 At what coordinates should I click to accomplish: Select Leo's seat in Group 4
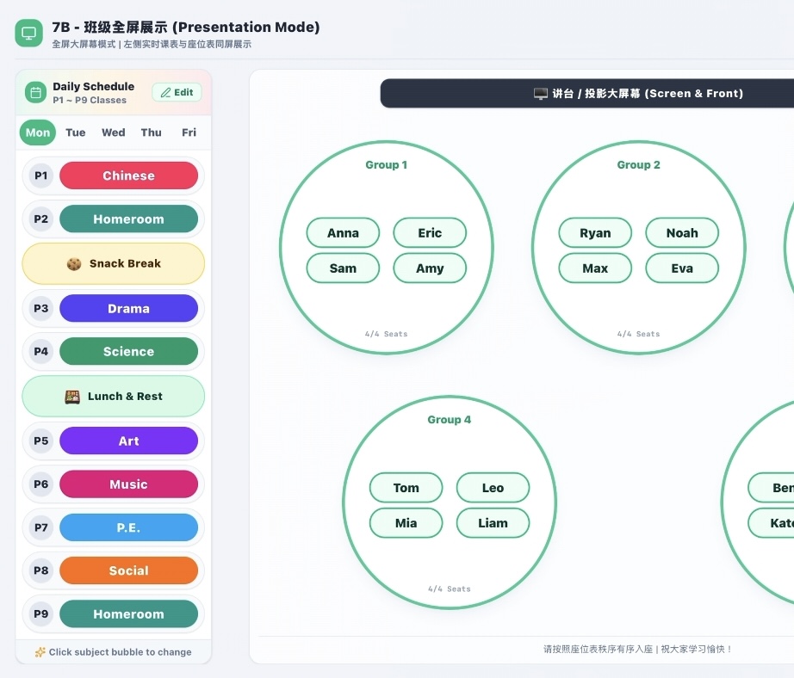click(x=493, y=488)
